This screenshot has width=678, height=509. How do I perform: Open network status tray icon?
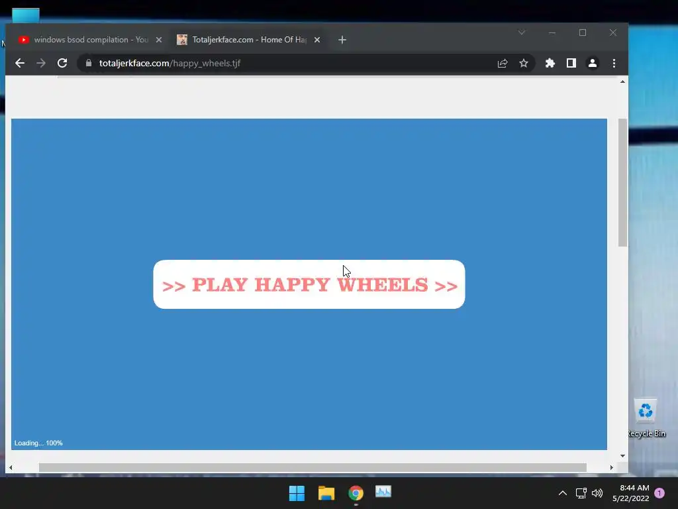pyautogui.click(x=581, y=493)
